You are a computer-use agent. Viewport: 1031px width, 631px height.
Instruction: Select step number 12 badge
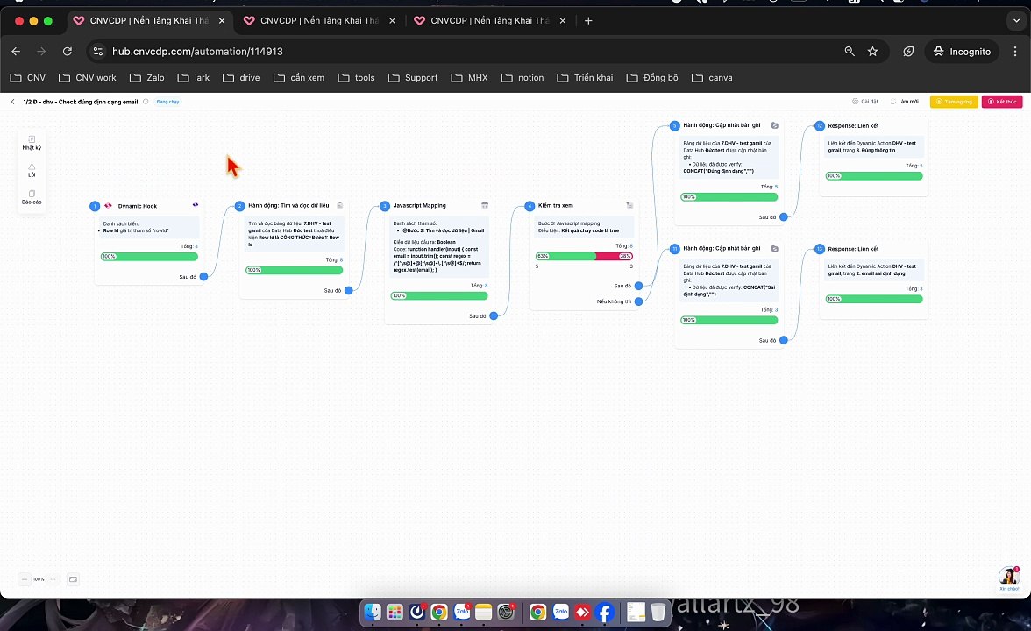(x=819, y=125)
